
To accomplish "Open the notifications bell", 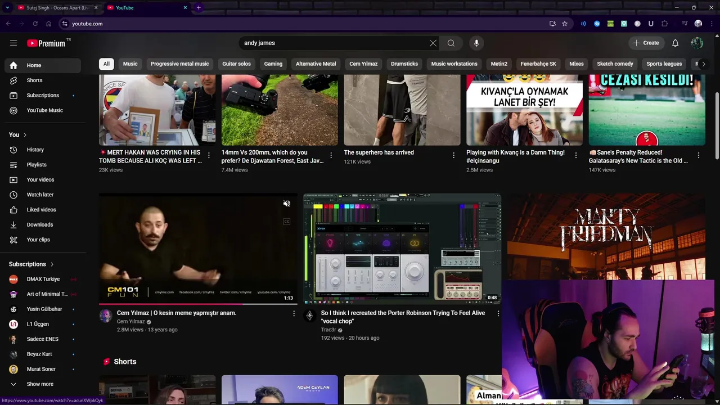I will tap(675, 43).
